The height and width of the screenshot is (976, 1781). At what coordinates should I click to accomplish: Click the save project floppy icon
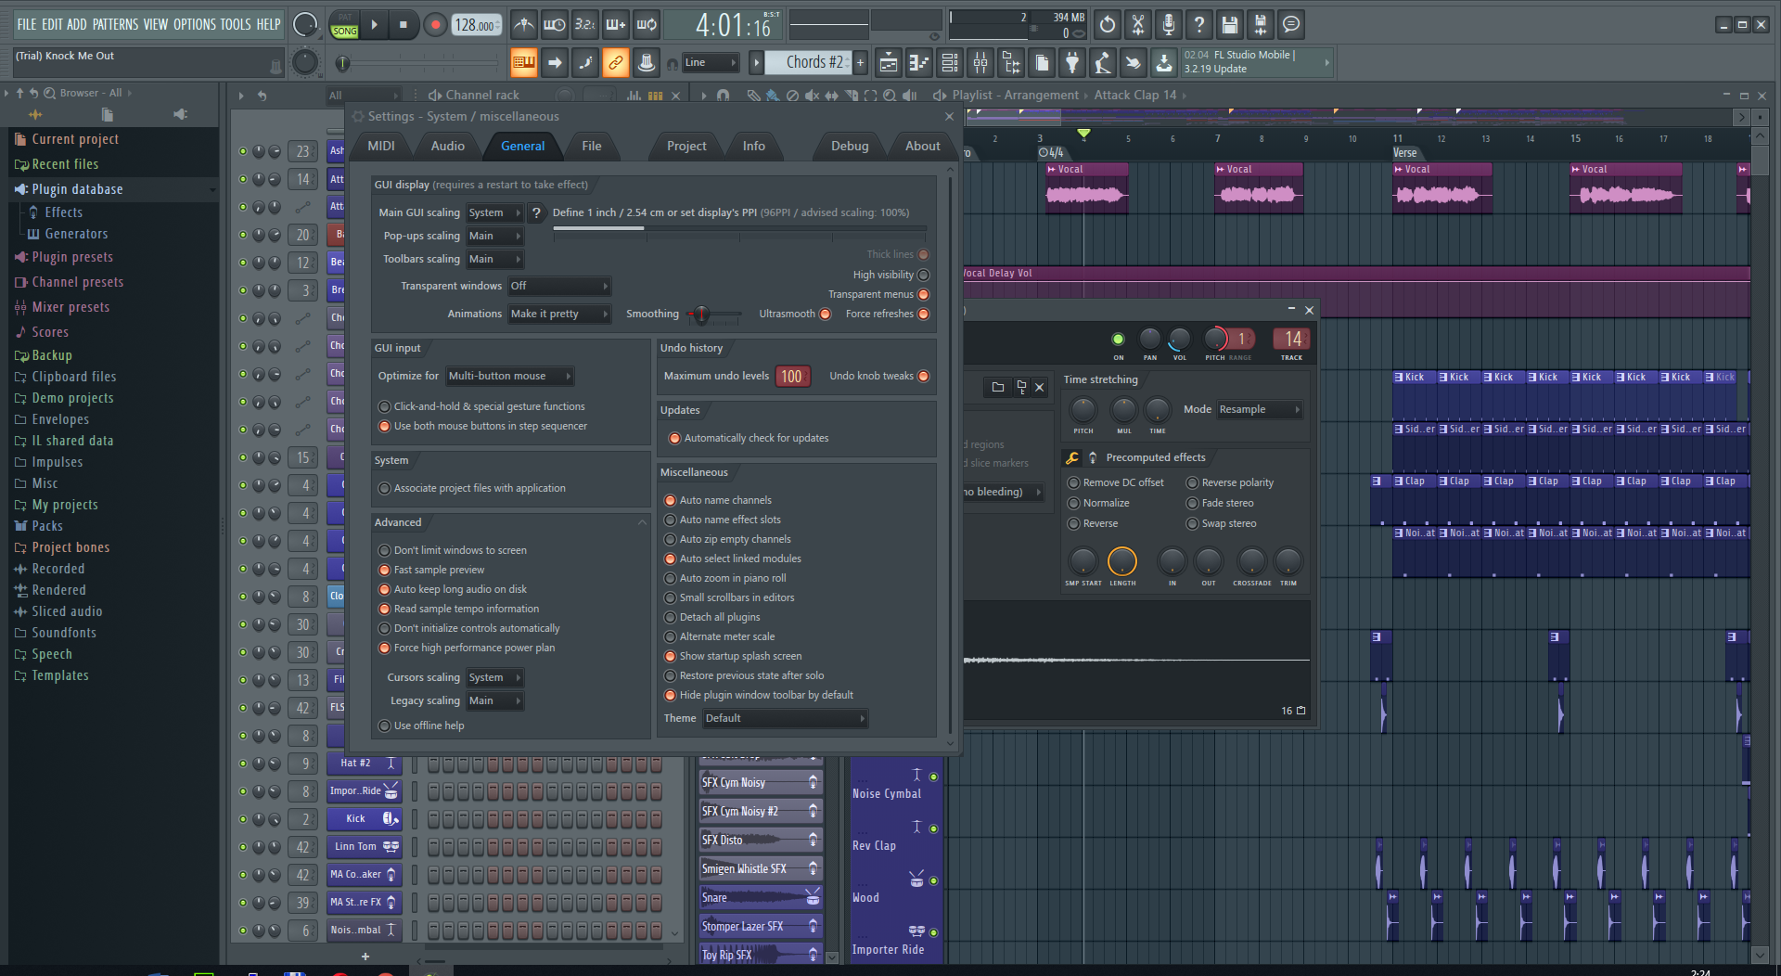tap(1229, 25)
